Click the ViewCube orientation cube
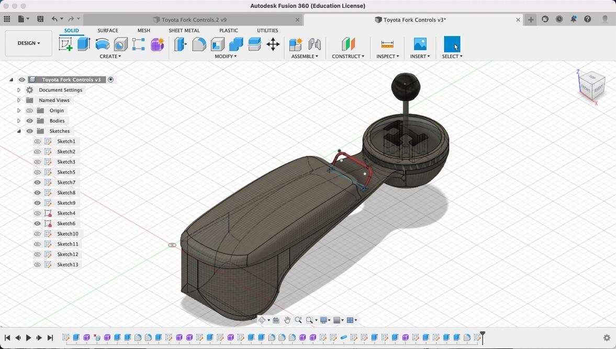Viewport: 616px width, 349px height. (x=591, y=85)
